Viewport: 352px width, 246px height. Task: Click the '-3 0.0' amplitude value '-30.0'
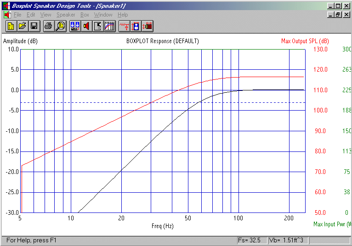coord(12,212)
